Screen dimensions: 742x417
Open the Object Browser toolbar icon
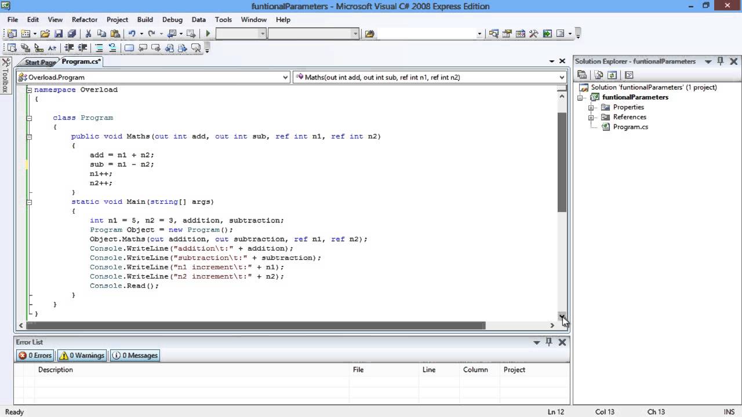click(x=520, y=34)
